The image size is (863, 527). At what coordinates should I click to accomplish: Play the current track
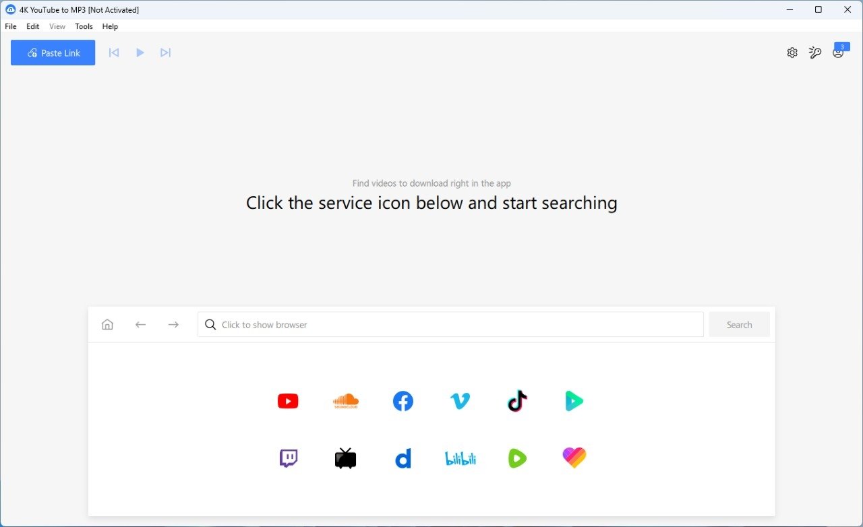pos(140,53)
